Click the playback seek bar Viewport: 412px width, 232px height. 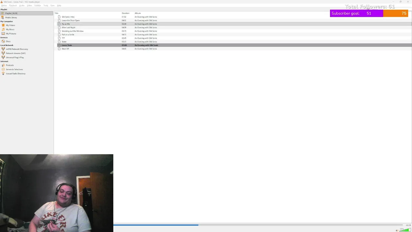click(258, 225)
